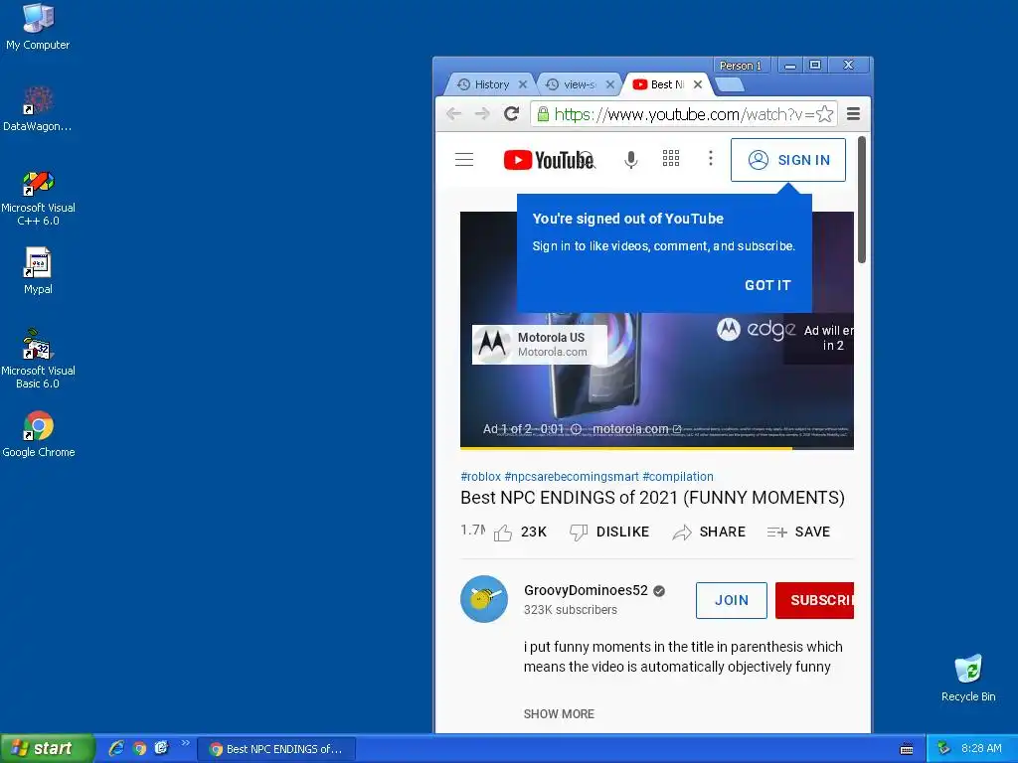Subscribe to GroovyDominoes52 channel
1018x763 pixels.
pos(815,600)
